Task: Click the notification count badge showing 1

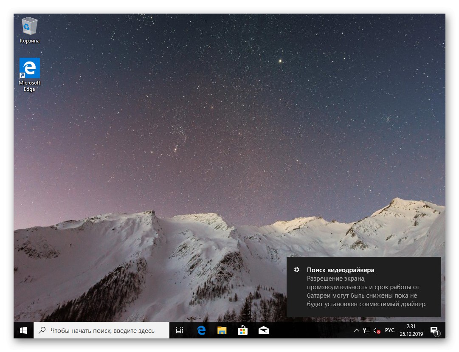Action: click(437, 335)
